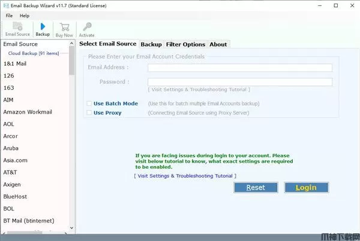Image resolution: width=360 pixels, height=241 pixels.
Task: Click the vertical scrollbar thumb in source list
Action: [71, 60]
